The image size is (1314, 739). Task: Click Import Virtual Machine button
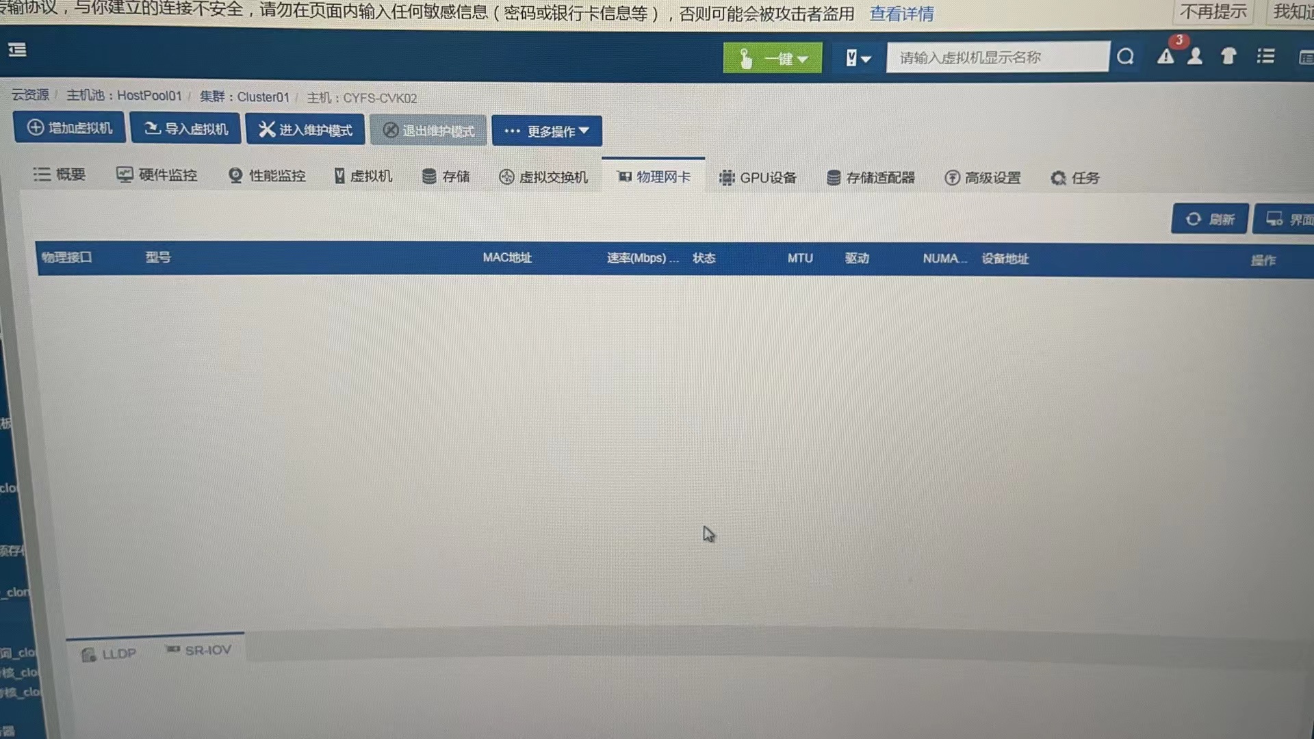[186, 129]
